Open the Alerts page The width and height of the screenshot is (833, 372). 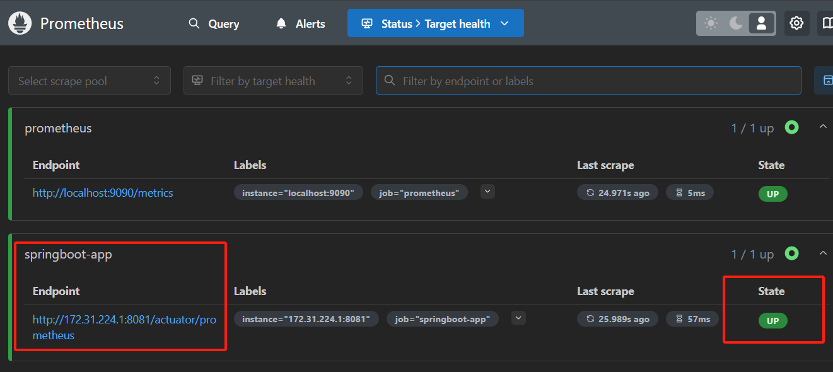coord(300,23)
